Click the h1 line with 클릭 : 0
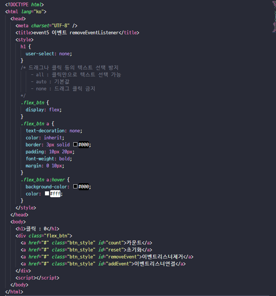The width and height of the screenshot is (276, 296). pos(37,229)
